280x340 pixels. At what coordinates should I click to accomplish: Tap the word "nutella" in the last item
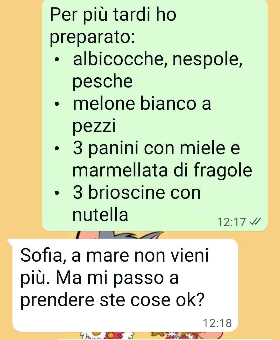pos(100,215)
